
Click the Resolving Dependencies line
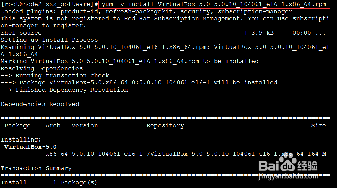coord(41,69)
